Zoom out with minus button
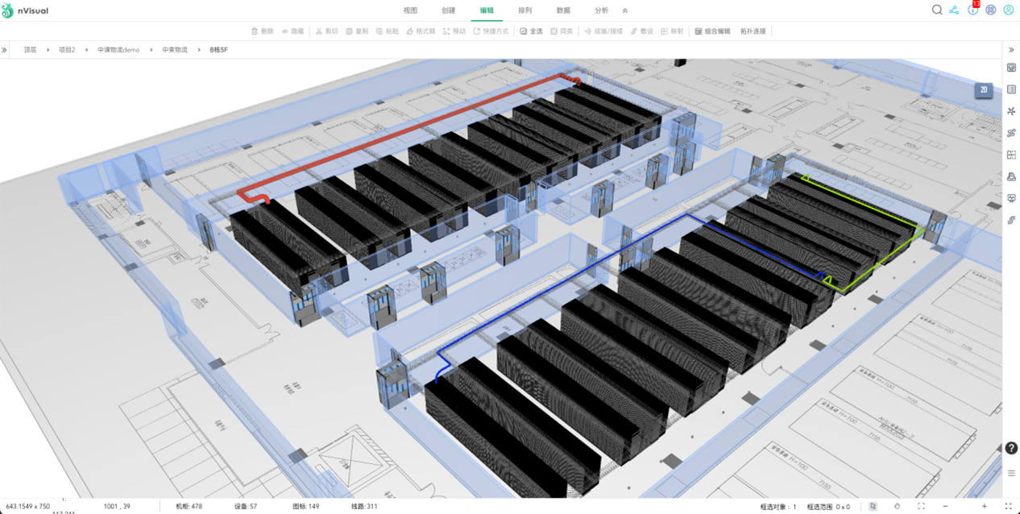Viewport: 1020px width, 514px height. point(945,506)
